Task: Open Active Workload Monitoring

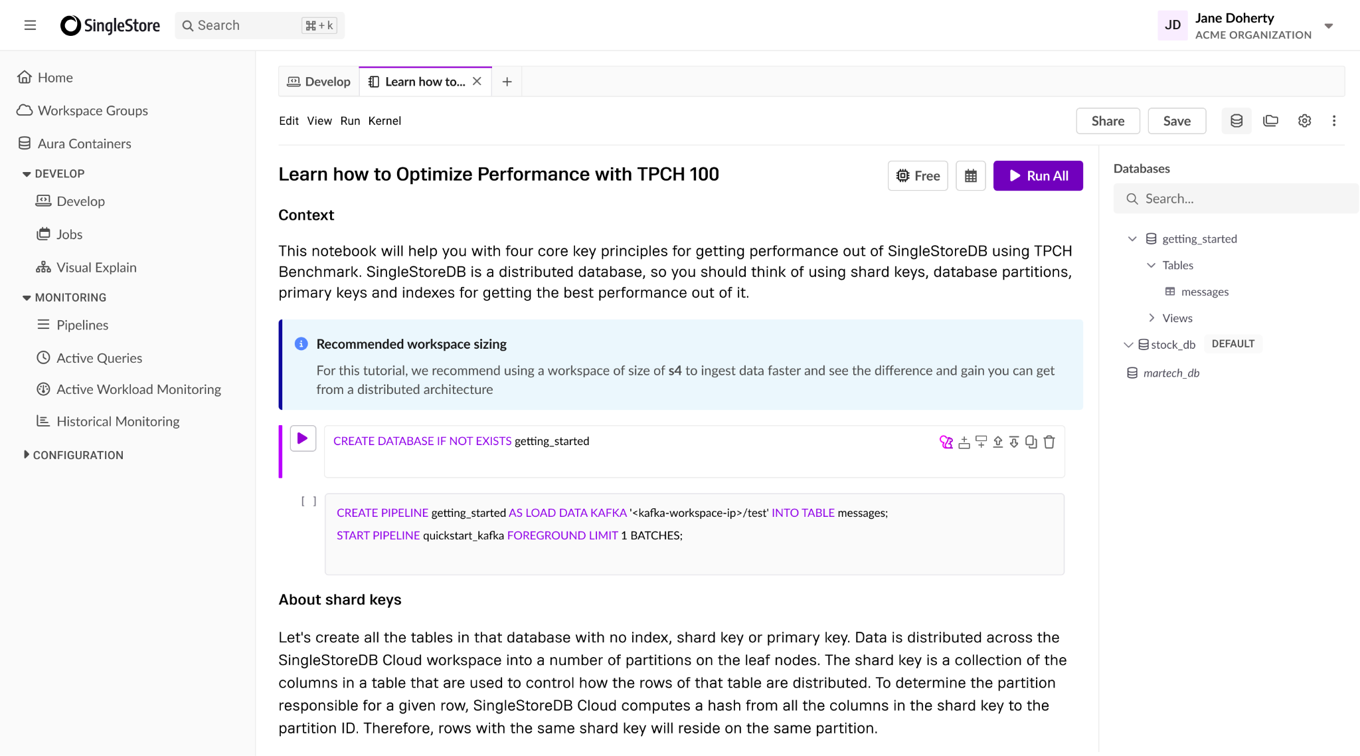Action: point(128,389)
